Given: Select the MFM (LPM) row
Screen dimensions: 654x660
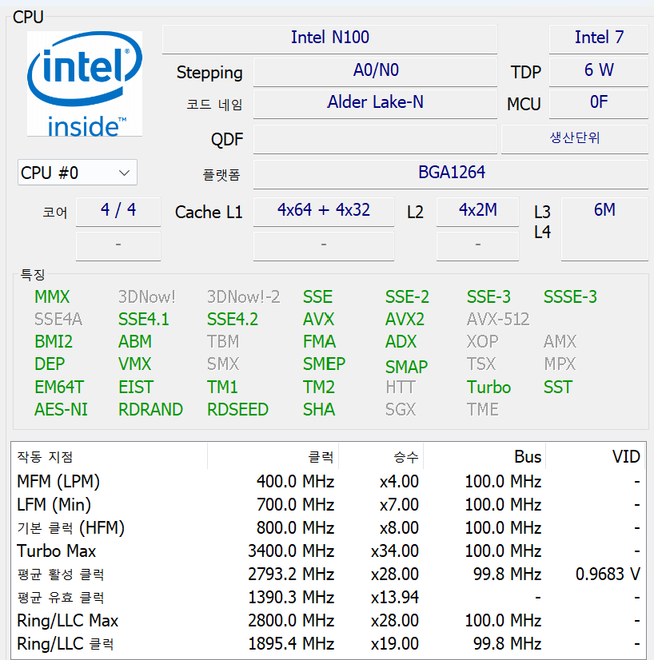Looking at the screenshot, I should [328, 481].
